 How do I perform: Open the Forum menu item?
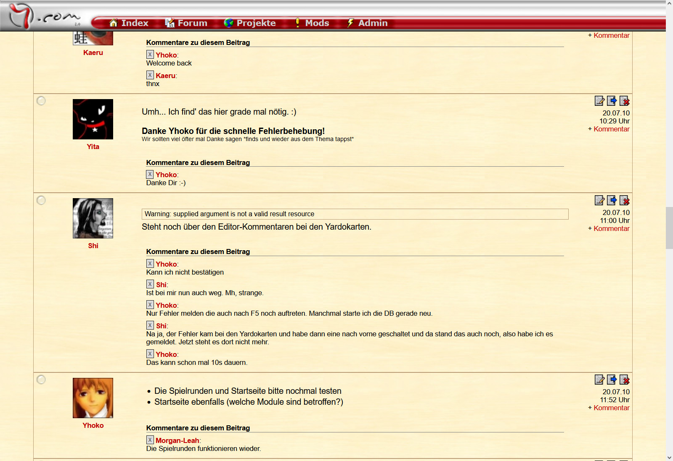pyautogui.click(x=186, y=23)
